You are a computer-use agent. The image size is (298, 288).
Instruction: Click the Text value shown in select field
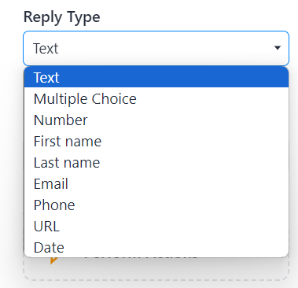[x=46, y=49]
